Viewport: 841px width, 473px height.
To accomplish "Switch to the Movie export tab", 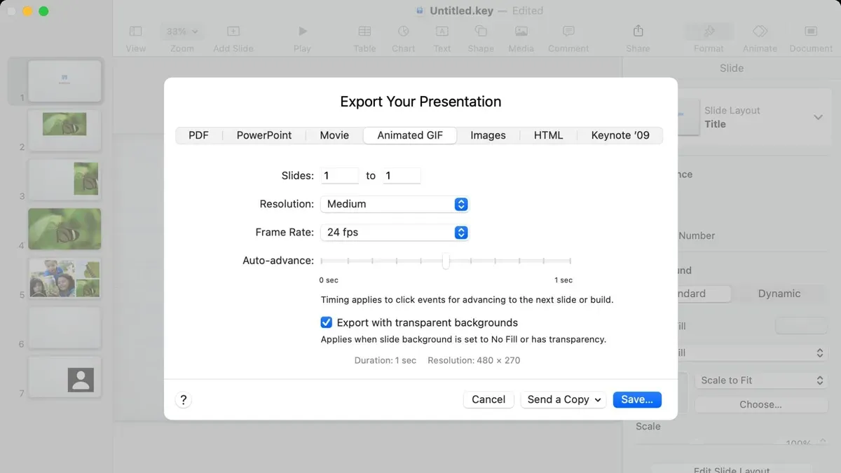I will click(334, 135).
